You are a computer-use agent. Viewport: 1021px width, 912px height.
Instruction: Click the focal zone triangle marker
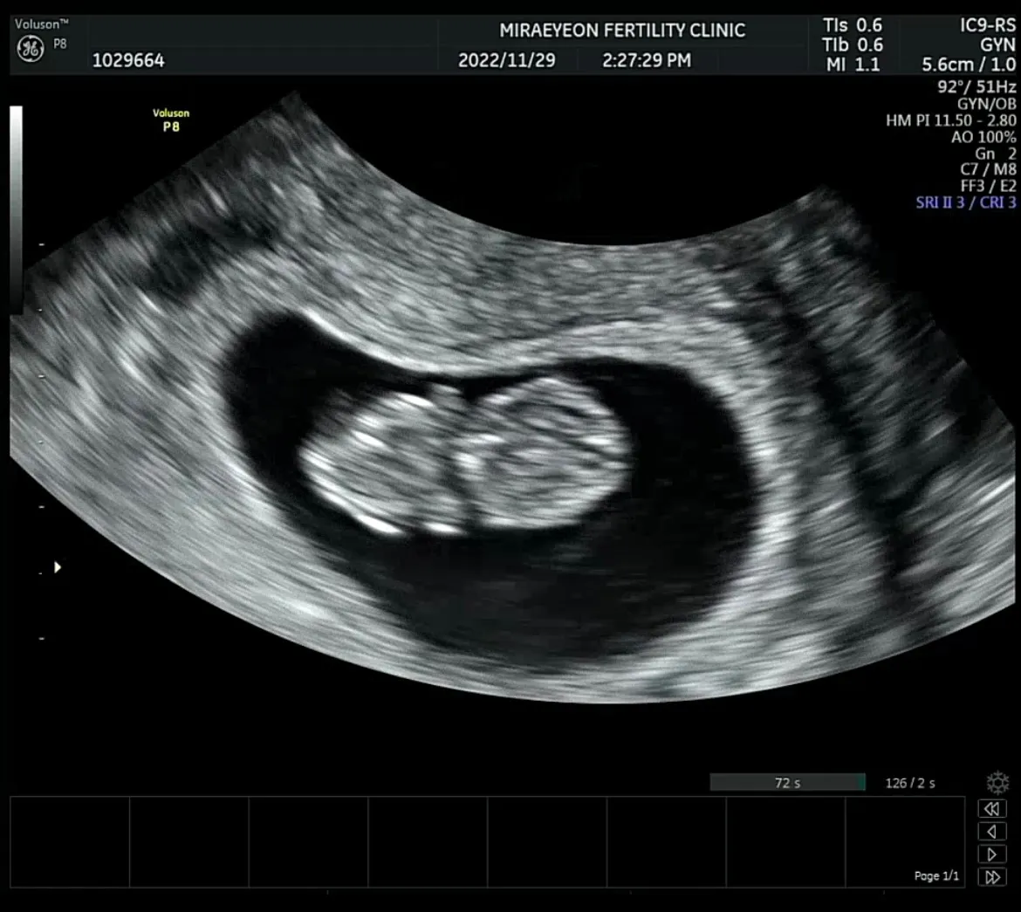click(58, 567)
